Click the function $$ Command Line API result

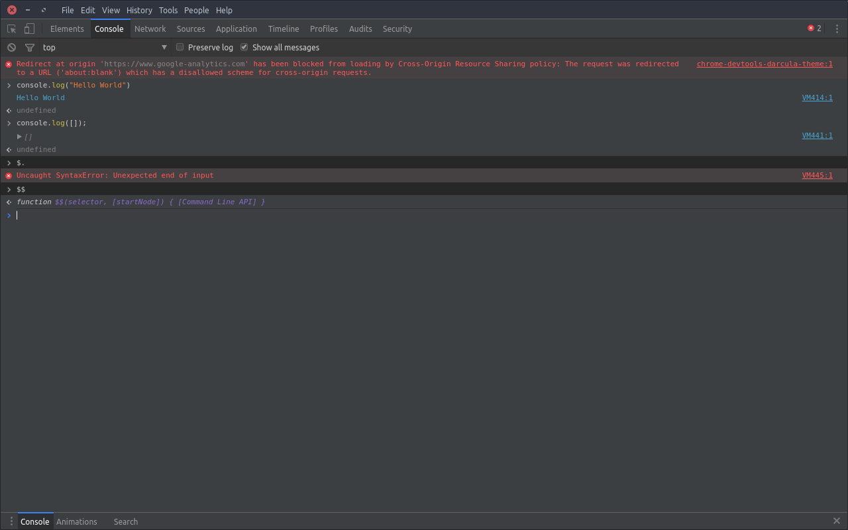140,202
